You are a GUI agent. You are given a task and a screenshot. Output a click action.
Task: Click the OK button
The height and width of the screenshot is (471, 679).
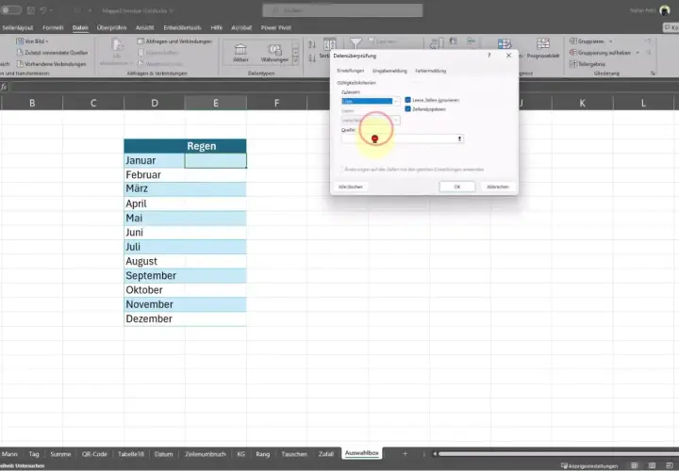[456, 187]
